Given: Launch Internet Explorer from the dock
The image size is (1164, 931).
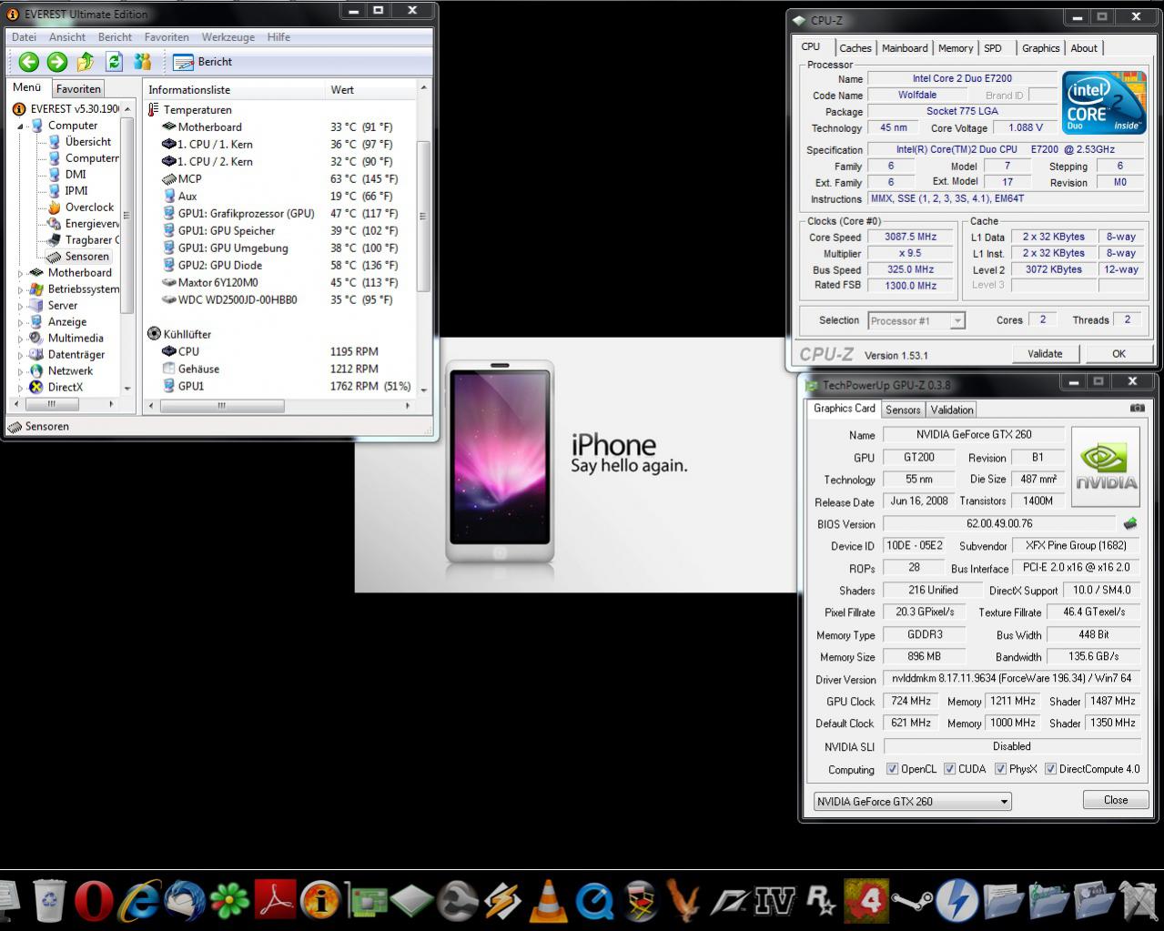Looking at the screenshot, I should point(139,901).
